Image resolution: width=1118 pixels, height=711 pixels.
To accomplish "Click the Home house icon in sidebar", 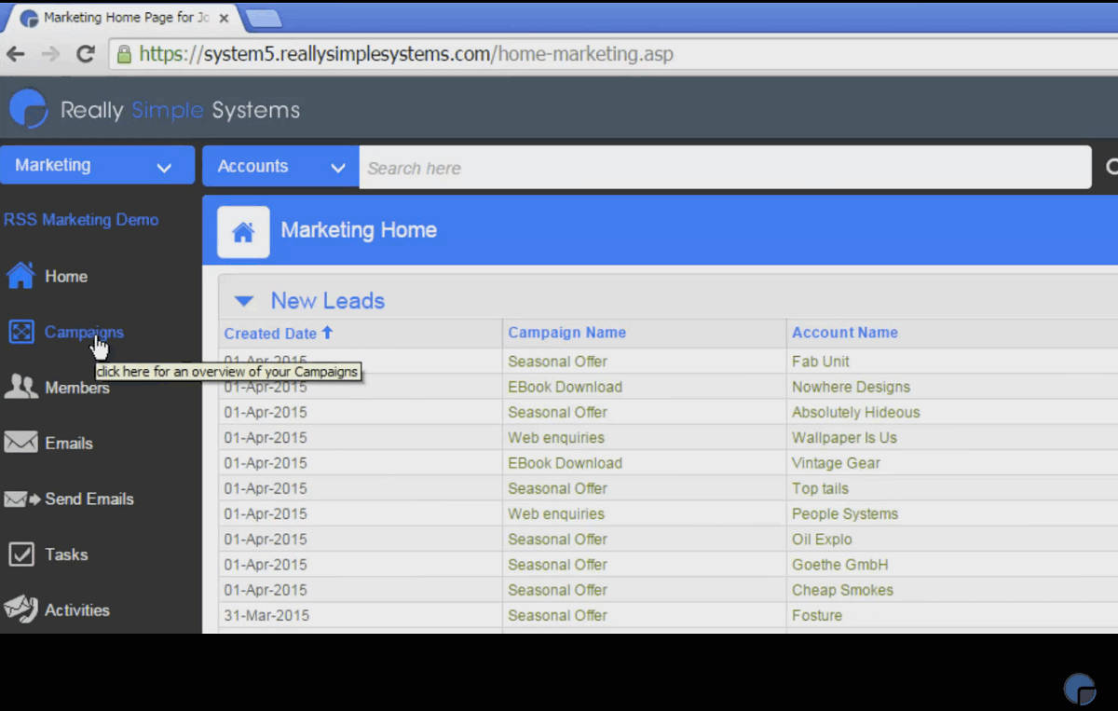I will [20, 276].
